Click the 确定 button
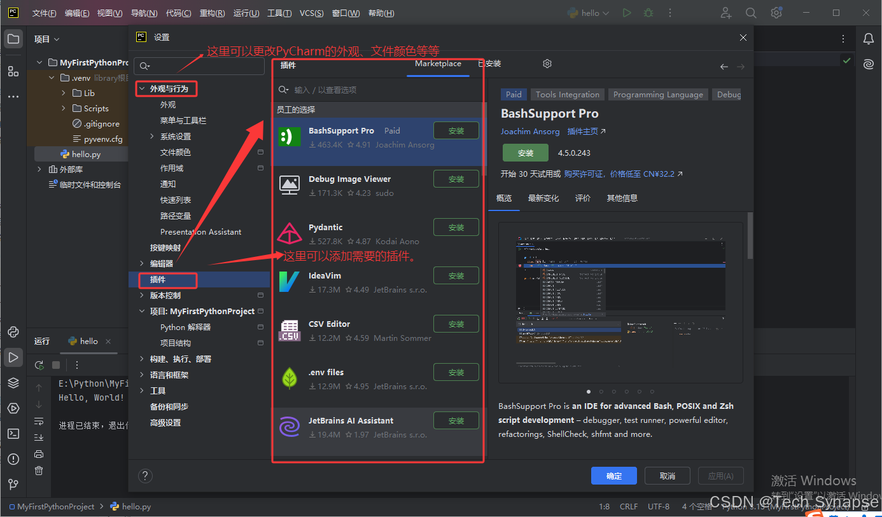Screen dimensions: 882x517 coord(614,476)
